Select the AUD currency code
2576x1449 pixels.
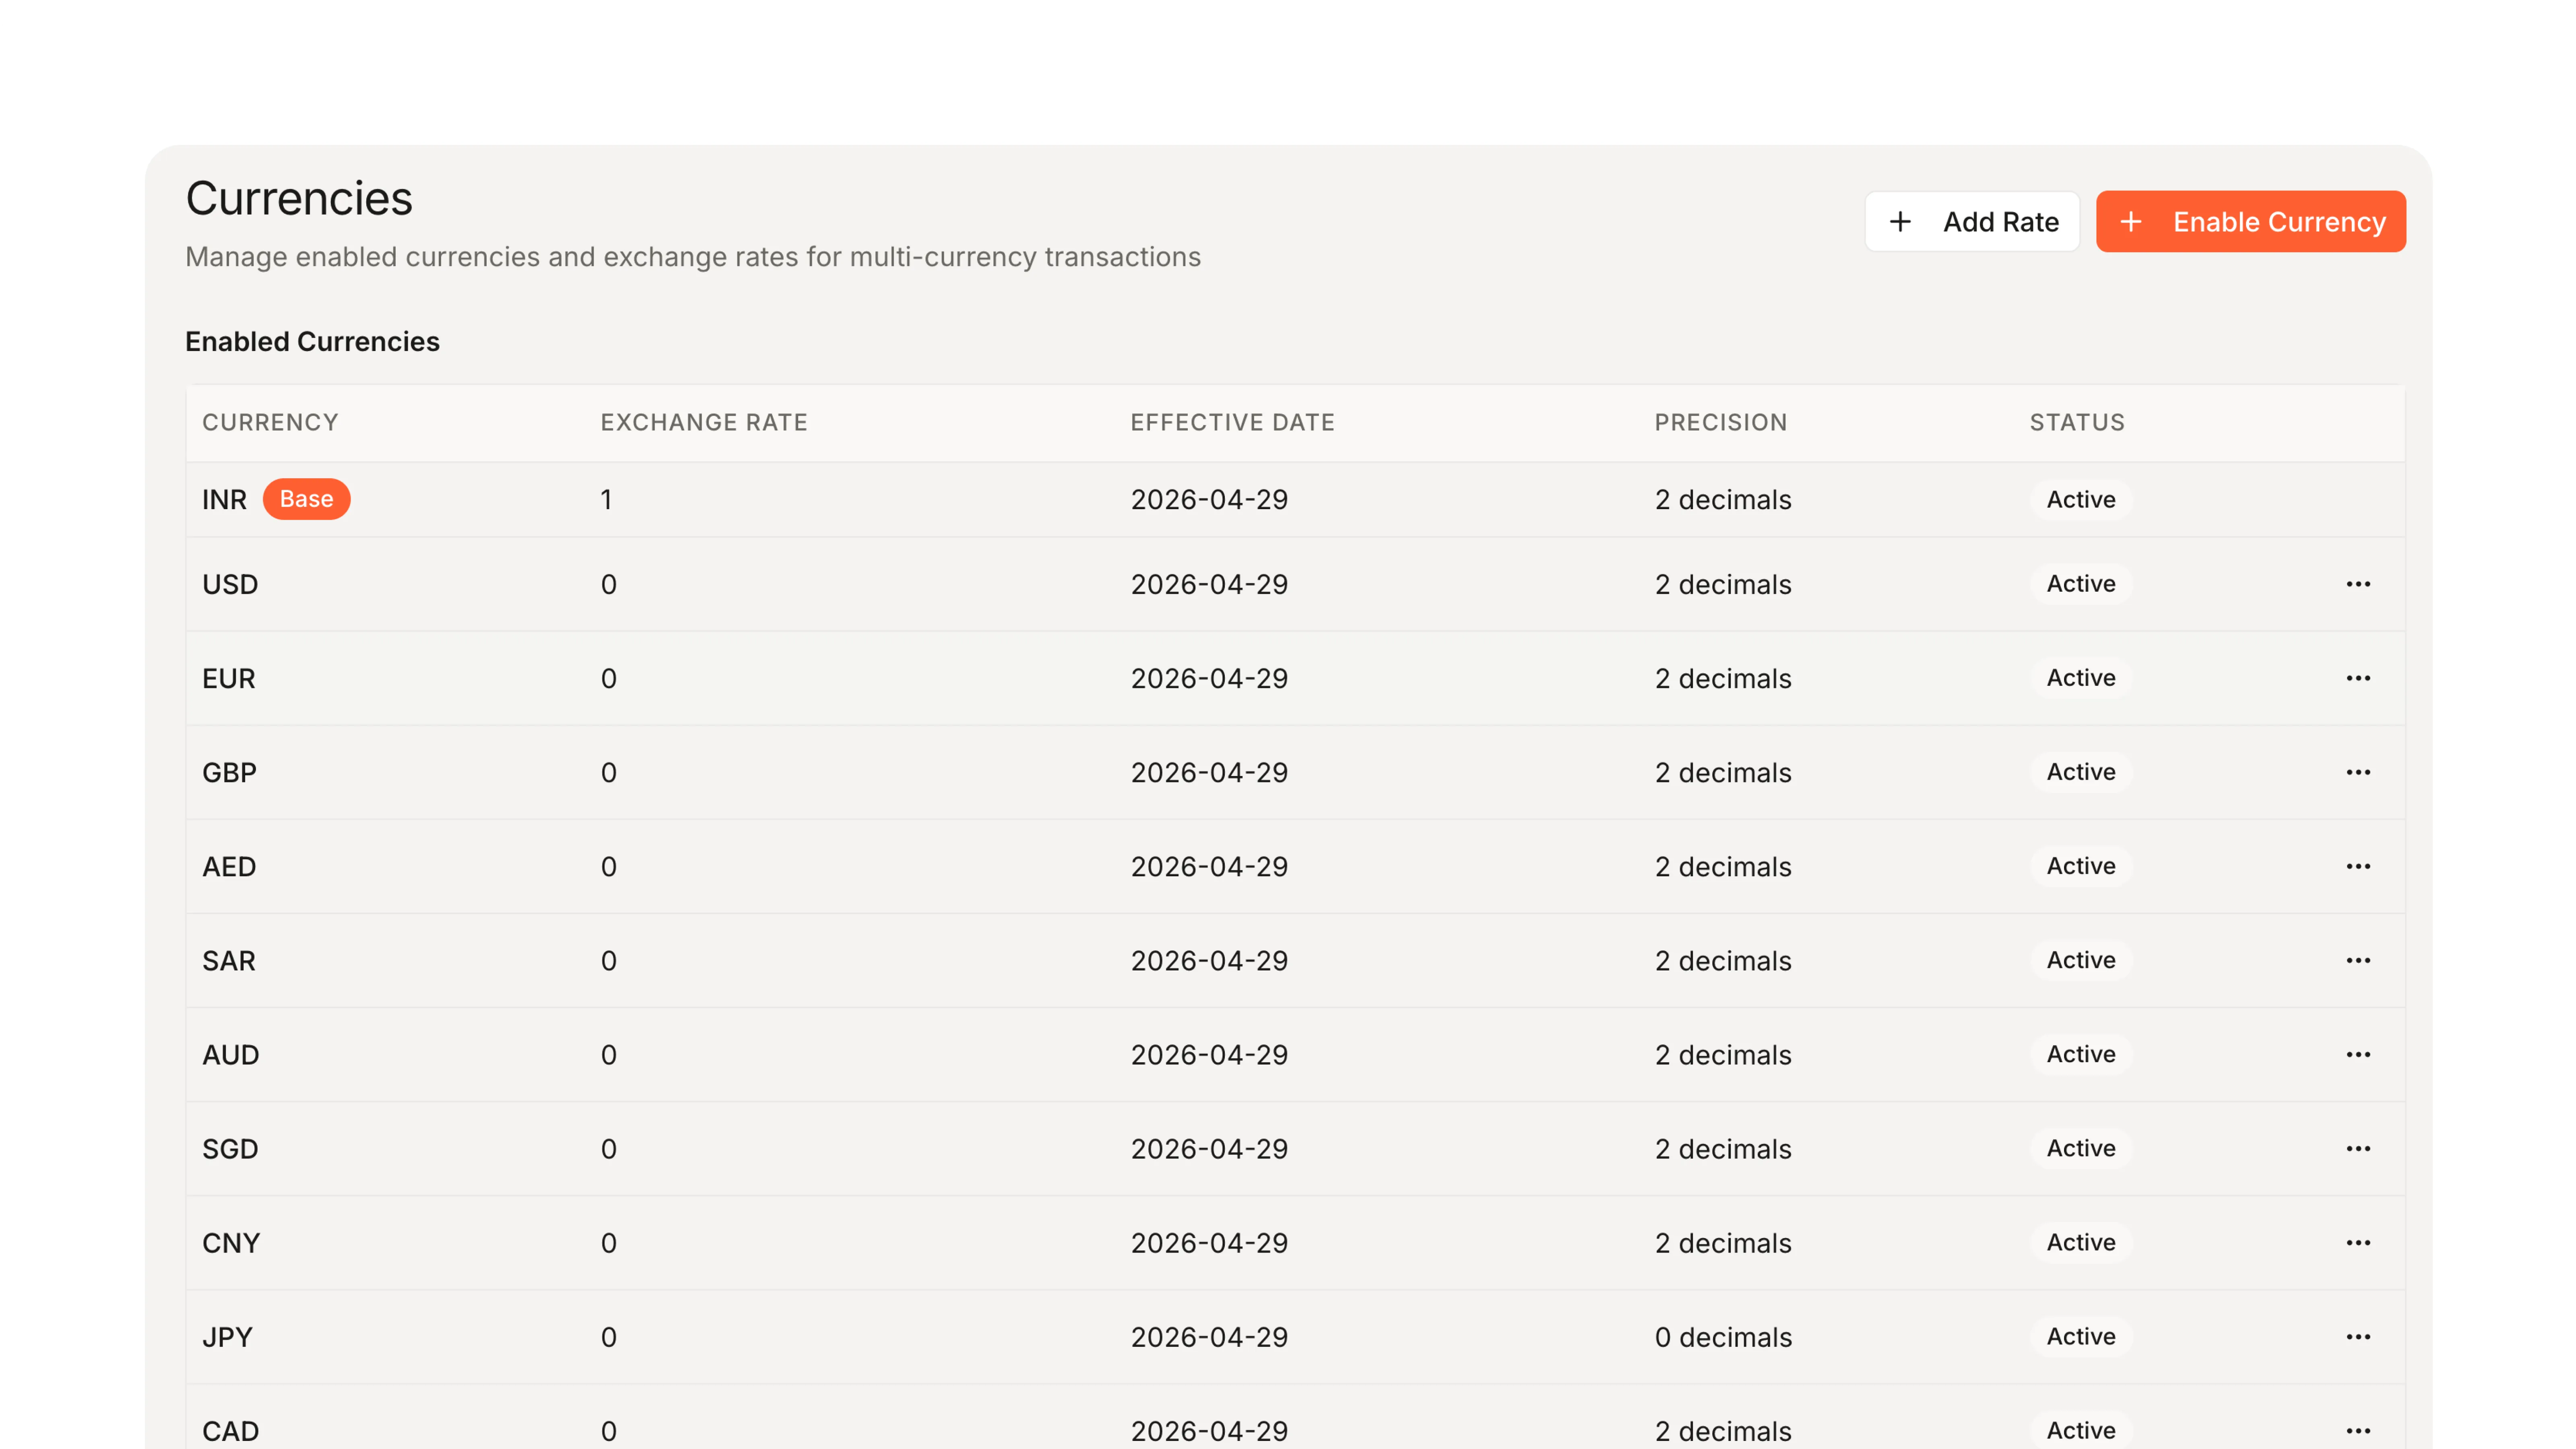231,1054
